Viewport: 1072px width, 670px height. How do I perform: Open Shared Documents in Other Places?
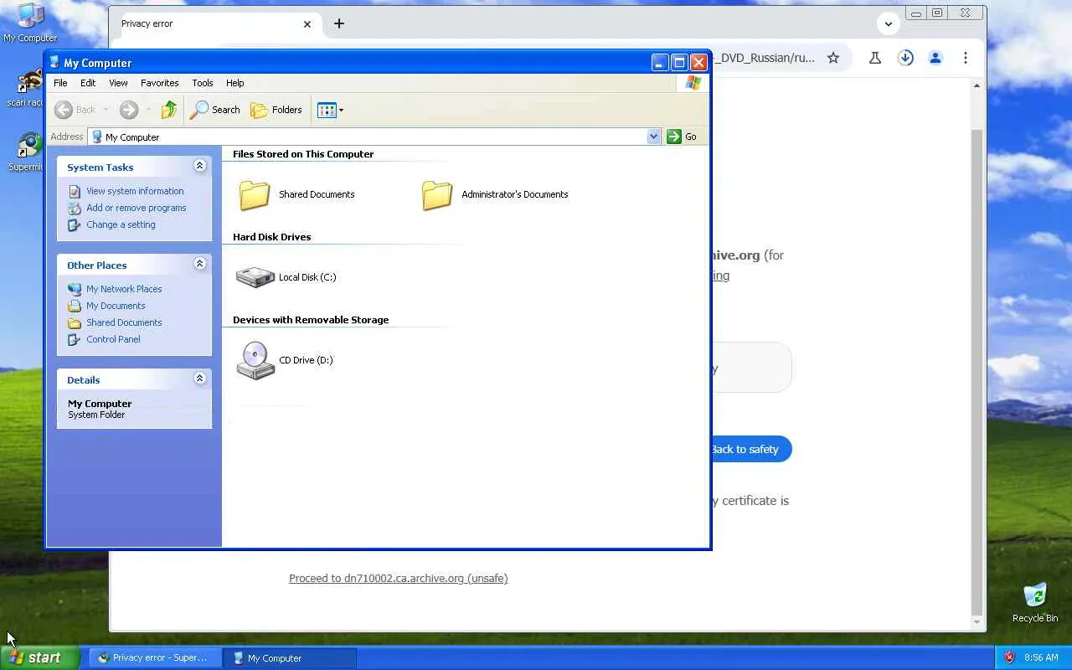click(124, 322)
